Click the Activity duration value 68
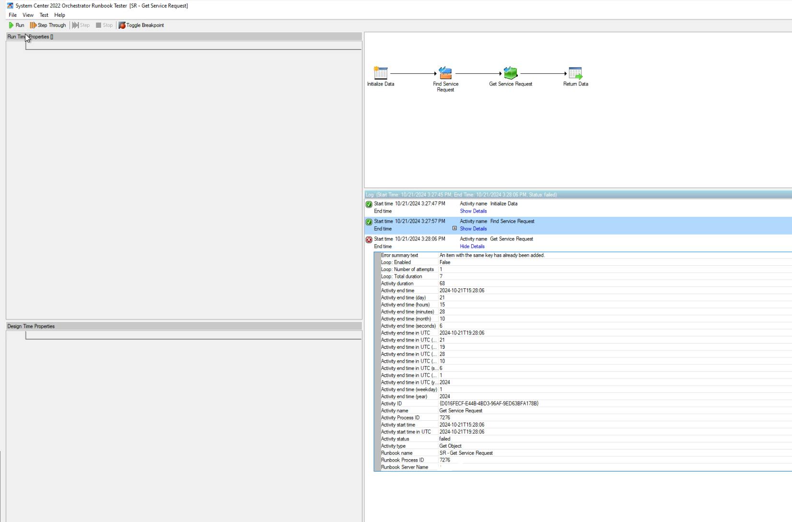792x522 pixels. [x=442, y=284]
